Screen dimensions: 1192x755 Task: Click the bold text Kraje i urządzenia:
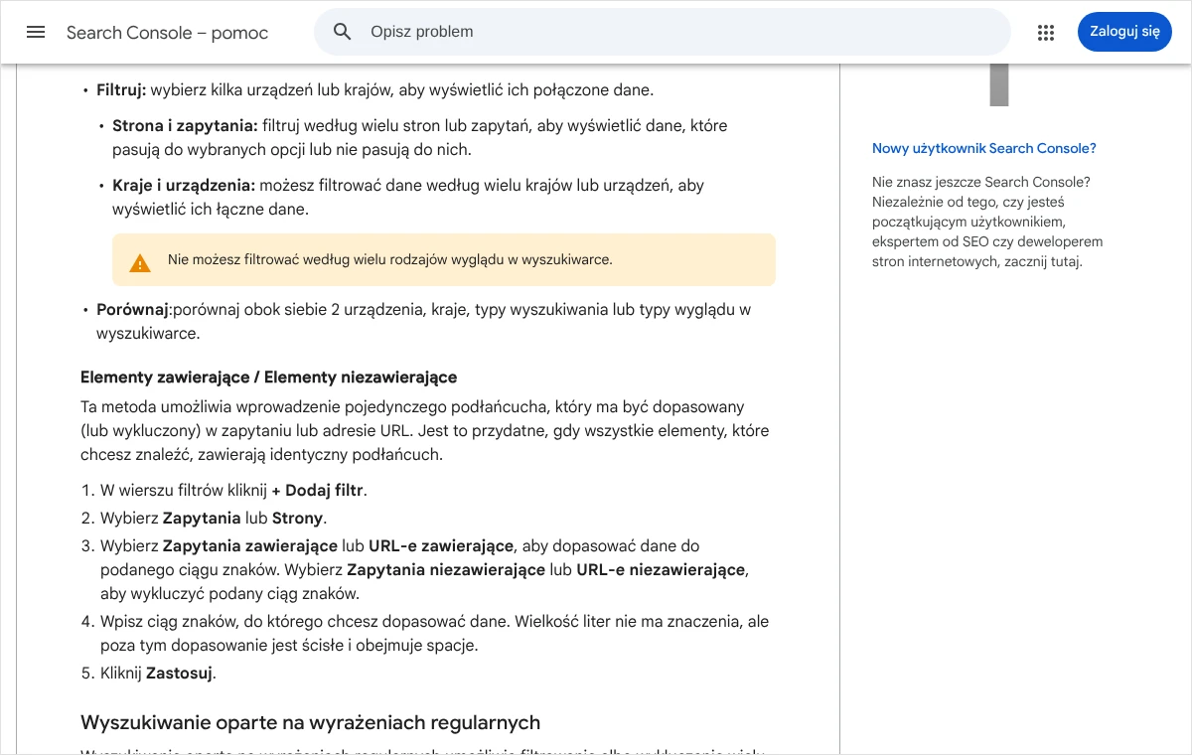point(184,186)
